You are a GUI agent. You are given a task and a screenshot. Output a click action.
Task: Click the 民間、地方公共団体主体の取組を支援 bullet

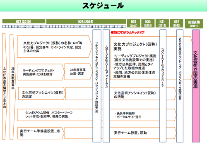tap(134, 74)
